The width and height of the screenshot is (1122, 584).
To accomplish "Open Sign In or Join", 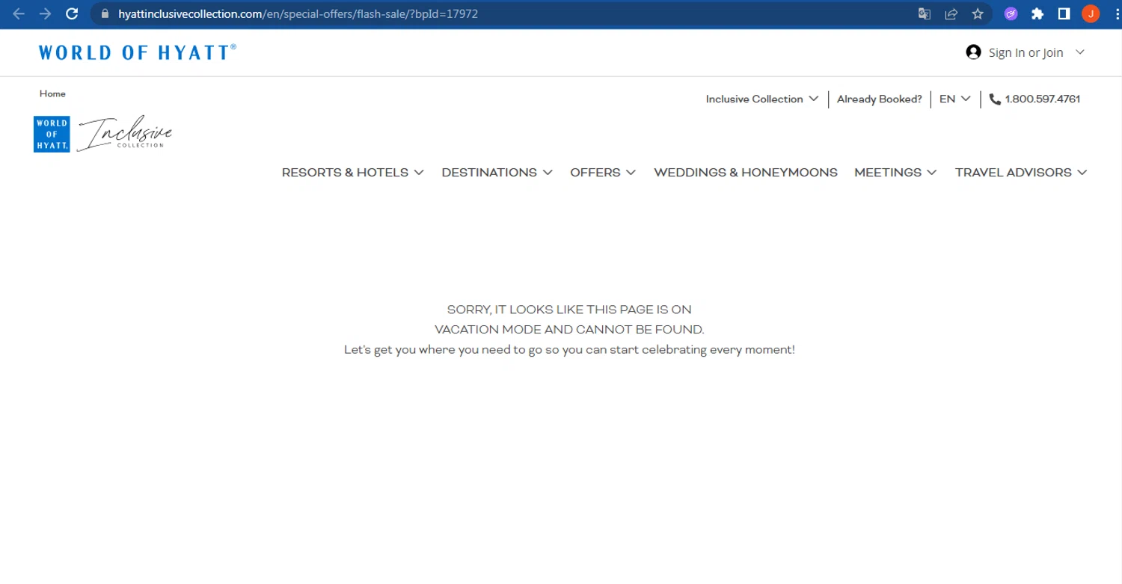I will [x=1026, y=52].
